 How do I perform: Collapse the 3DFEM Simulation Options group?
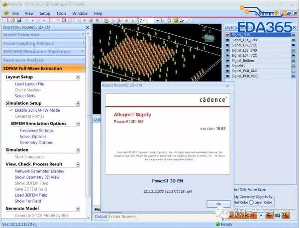(x=78, y=124)
